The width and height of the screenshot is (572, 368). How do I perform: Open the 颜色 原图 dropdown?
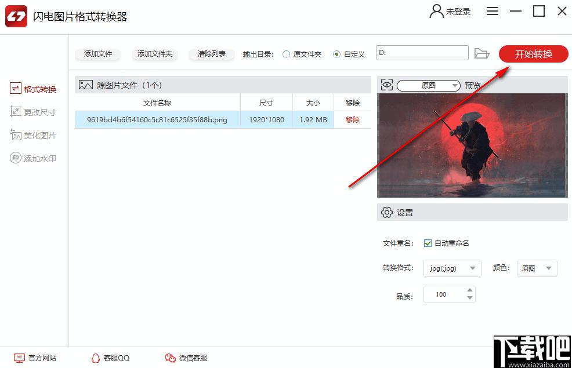pos(537,268)
